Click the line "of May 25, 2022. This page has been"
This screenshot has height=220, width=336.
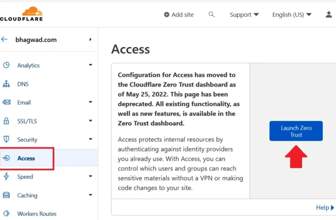pos(173,94)
